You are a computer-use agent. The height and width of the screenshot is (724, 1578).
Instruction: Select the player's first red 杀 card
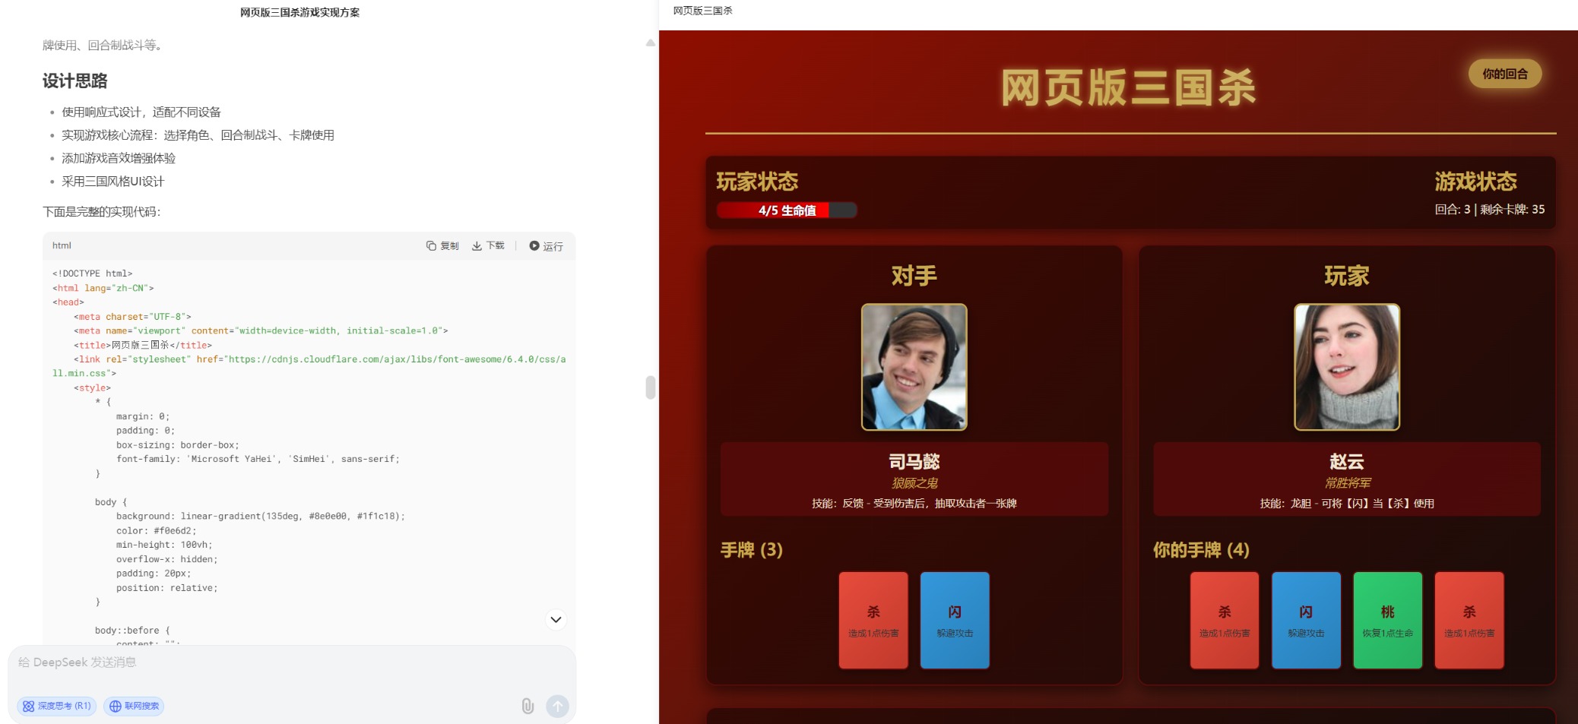(1224, 621)
